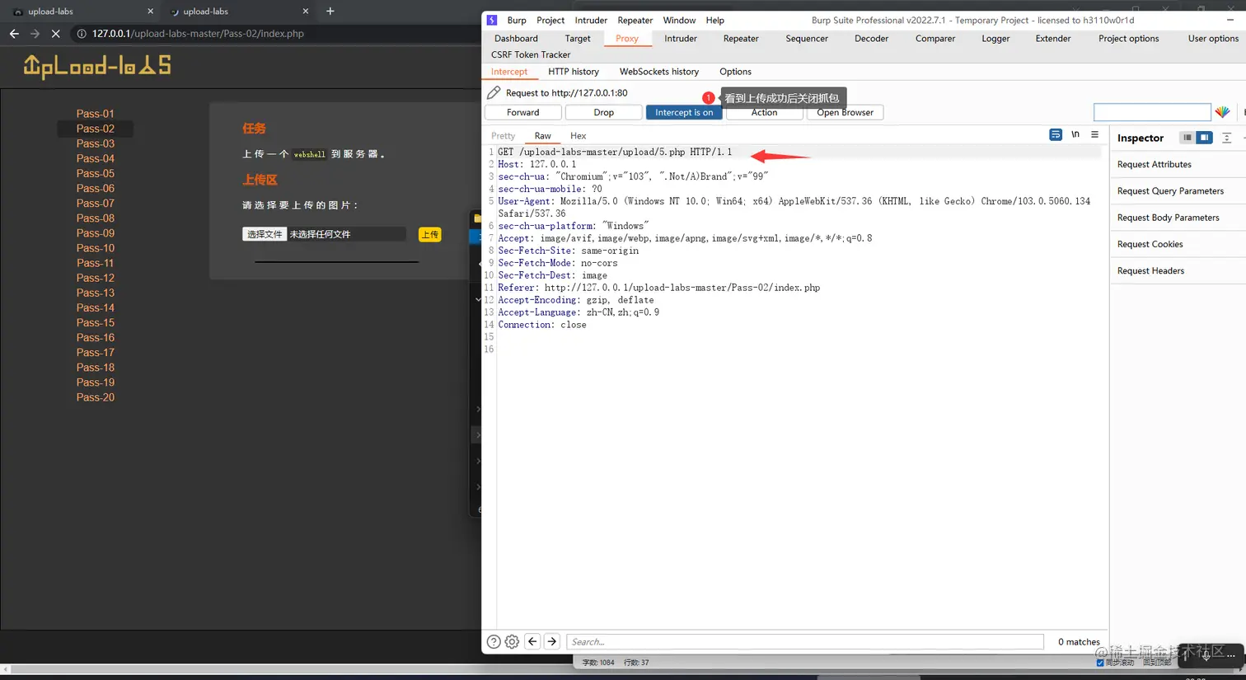
Task: Stop loading the page in the browser
Action: (x=56, y=34)
